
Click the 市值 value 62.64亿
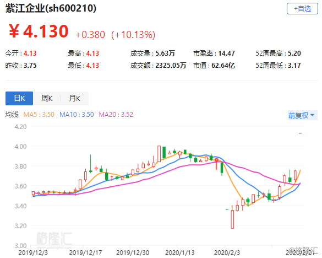[223, 66]
